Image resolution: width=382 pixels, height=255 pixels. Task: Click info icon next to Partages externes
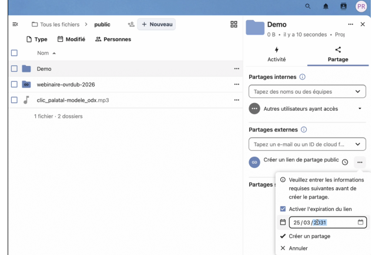(x=304, y=130)
